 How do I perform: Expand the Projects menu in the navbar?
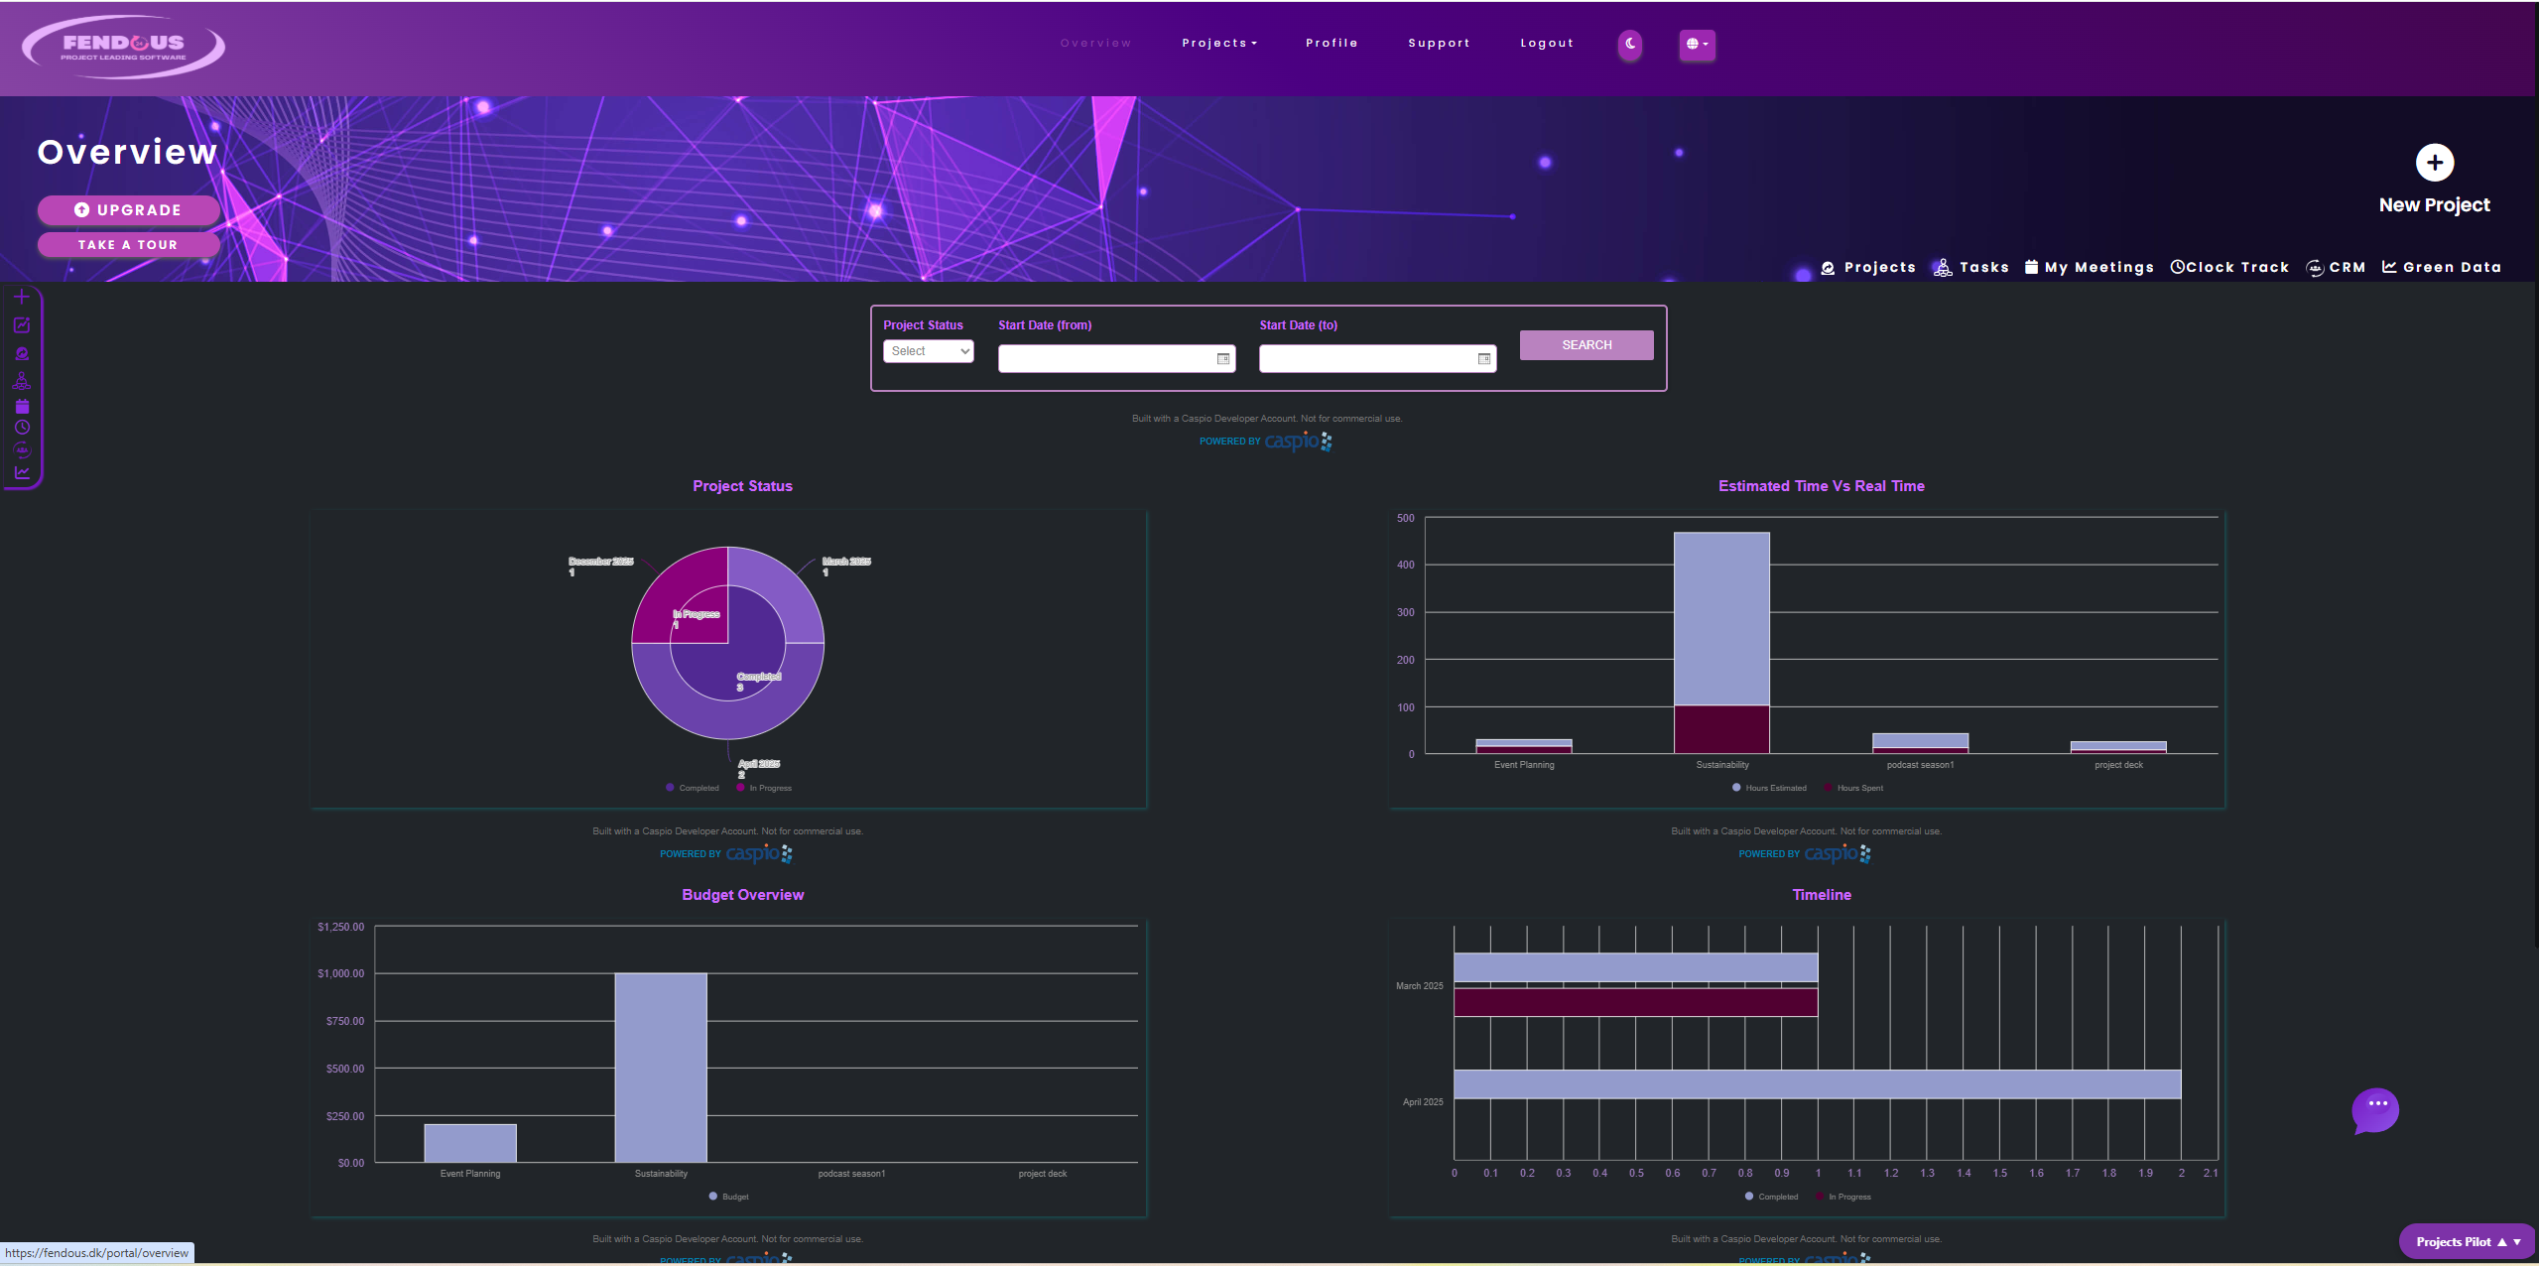1219,43
